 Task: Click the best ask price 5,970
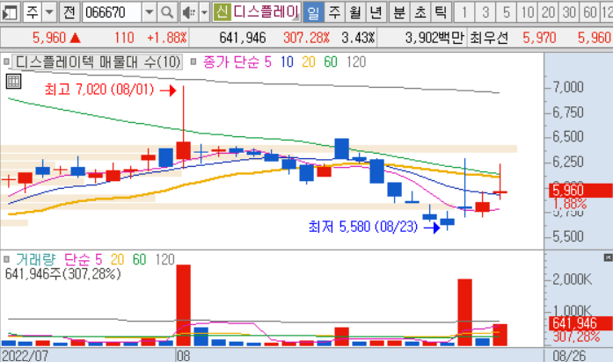(539, 38)
